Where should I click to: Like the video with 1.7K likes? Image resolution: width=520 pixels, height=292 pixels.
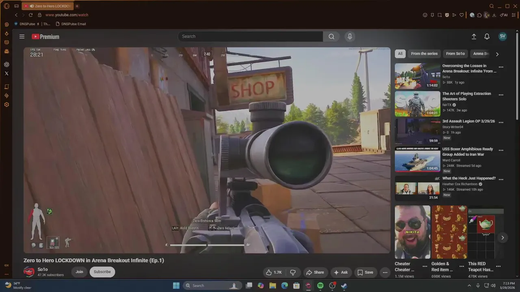pos(273,272)
